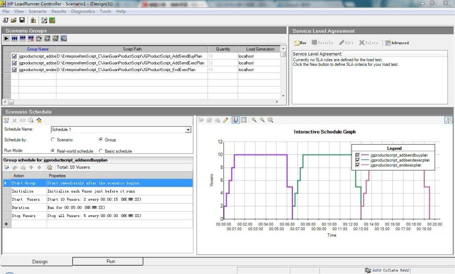Click the Add Action icon in group schedule
The image size is (455, 274).
[x=6, y=167]
